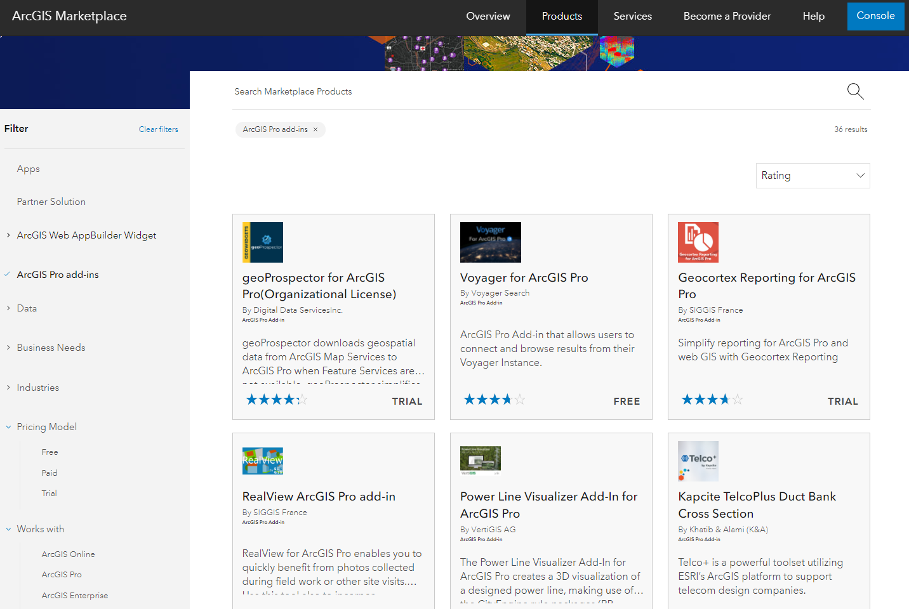Click the Search Marketplace Products field

coord(540,91)
